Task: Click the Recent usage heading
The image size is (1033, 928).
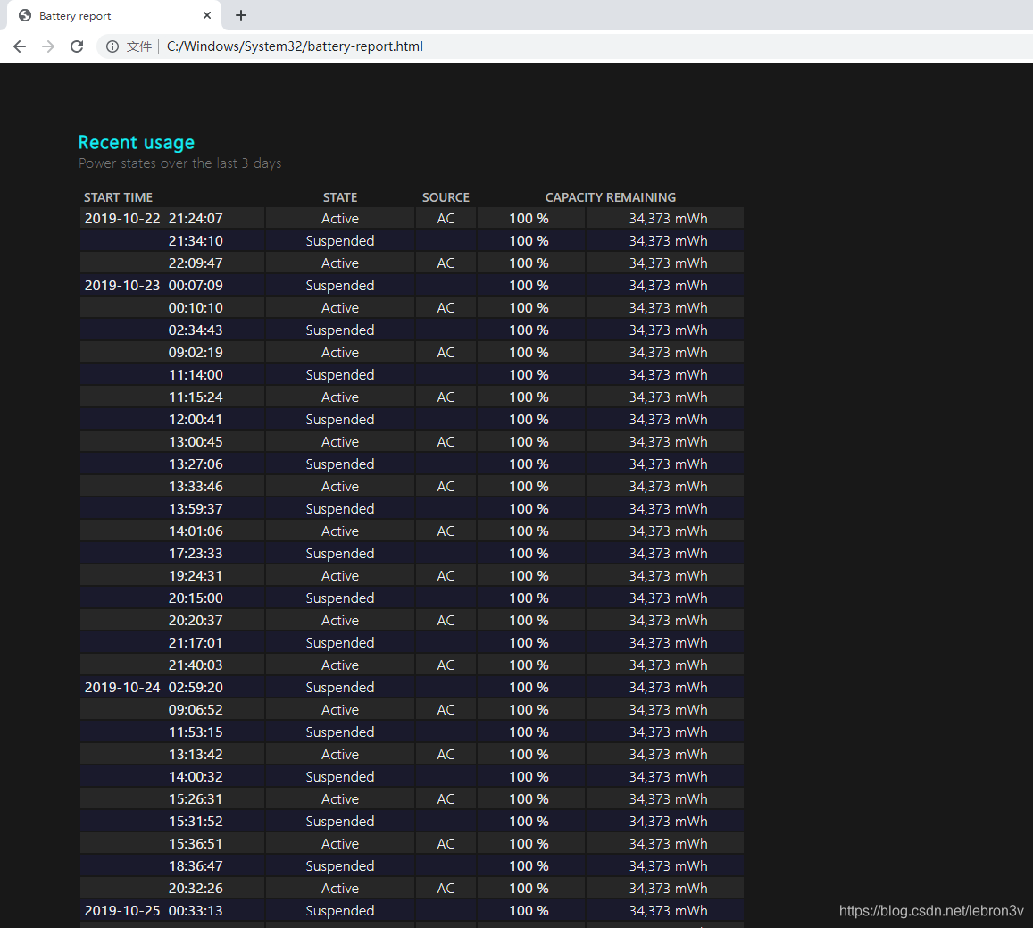Action: click(x=136, y=143)
